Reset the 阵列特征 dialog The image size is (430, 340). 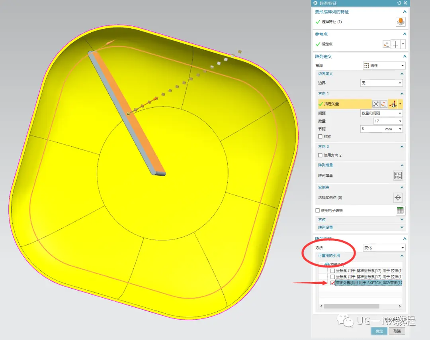pos(399,3)
